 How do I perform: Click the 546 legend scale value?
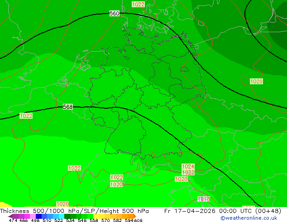(x=82, y=220)
